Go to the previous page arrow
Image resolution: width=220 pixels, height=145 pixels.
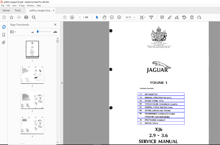coord(65,17)
